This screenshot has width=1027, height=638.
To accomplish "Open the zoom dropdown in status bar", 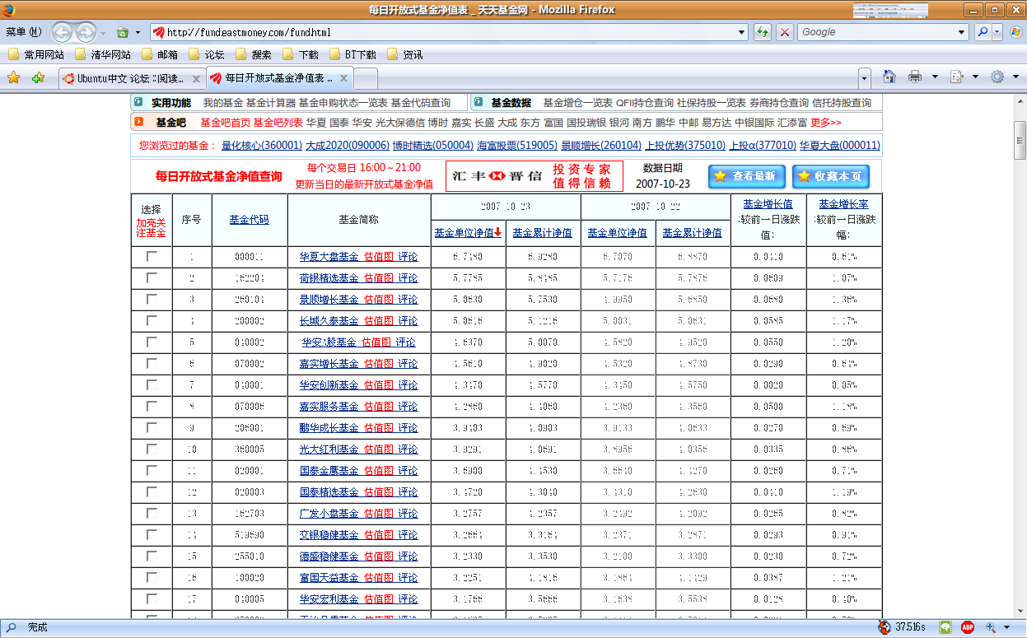I will click(1006, 628).
